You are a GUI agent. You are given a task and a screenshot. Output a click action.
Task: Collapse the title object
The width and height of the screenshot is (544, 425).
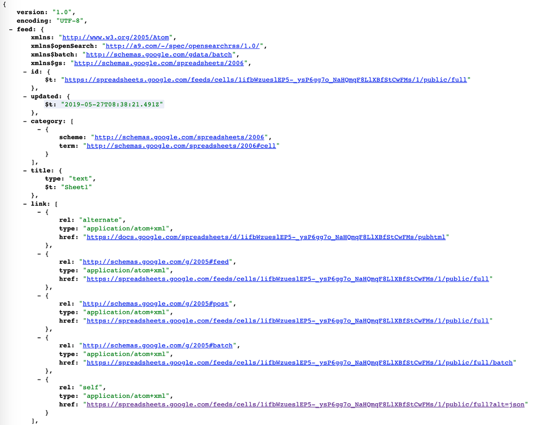[24, 170]
